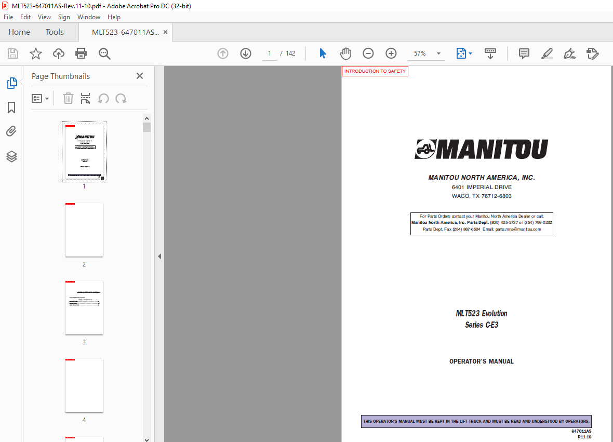
Task: Open the View menu
Action: click(44, 17)
